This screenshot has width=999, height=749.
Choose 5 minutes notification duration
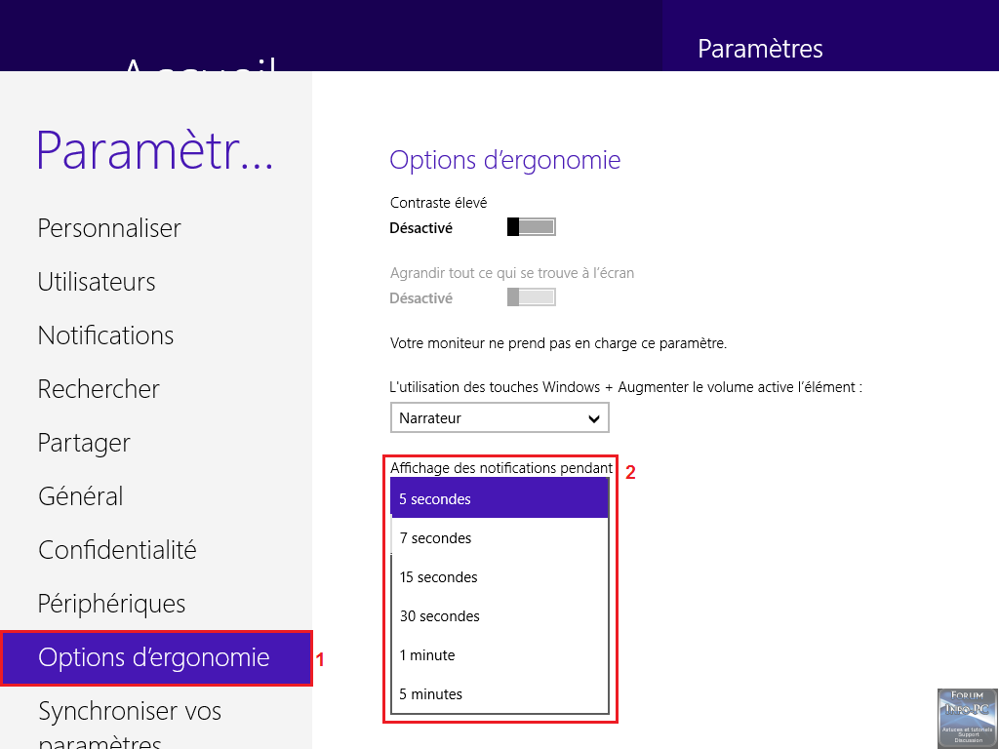(499, 693)
